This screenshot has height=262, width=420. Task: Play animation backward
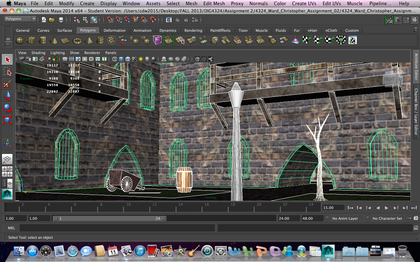[378, 208]
